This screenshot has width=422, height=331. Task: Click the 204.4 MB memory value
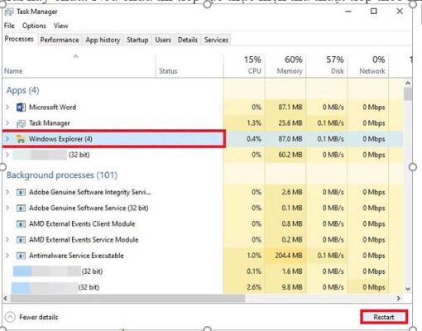(x=289, y=256)
